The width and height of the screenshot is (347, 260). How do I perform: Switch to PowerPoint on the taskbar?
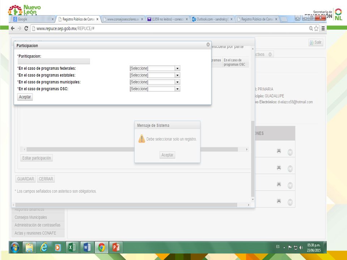[116, 247]
